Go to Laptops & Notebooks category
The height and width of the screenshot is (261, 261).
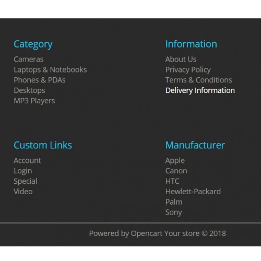click(x=50, y=70)
